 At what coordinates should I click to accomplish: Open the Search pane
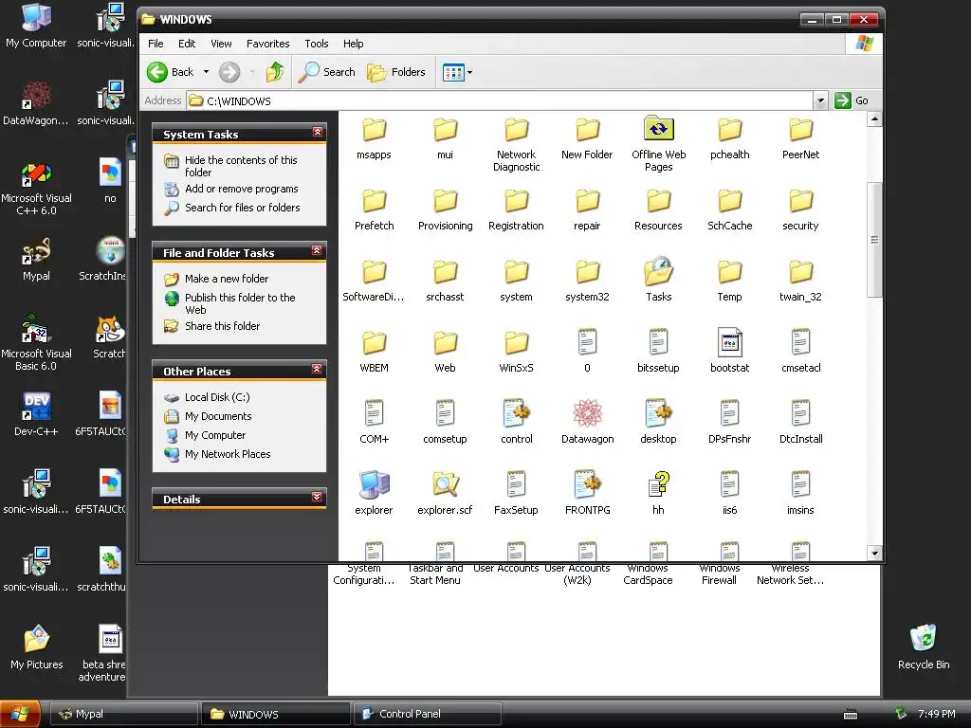coord(326,72)
